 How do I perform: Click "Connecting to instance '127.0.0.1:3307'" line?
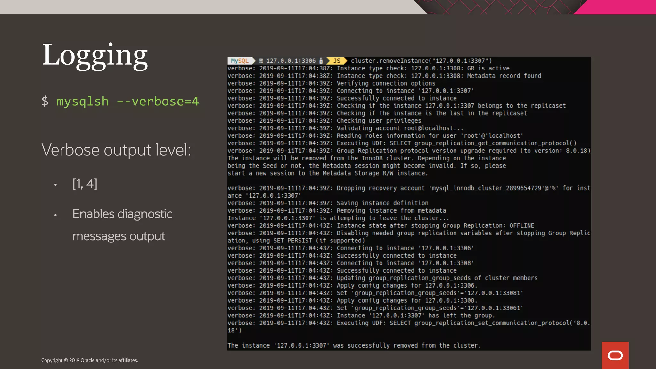351,91
